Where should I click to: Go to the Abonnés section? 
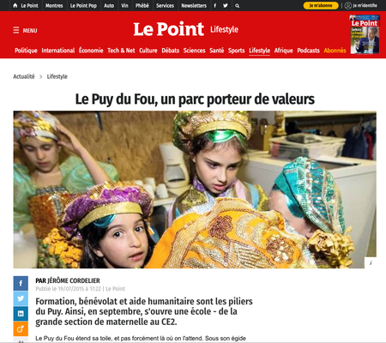[335, 51]
